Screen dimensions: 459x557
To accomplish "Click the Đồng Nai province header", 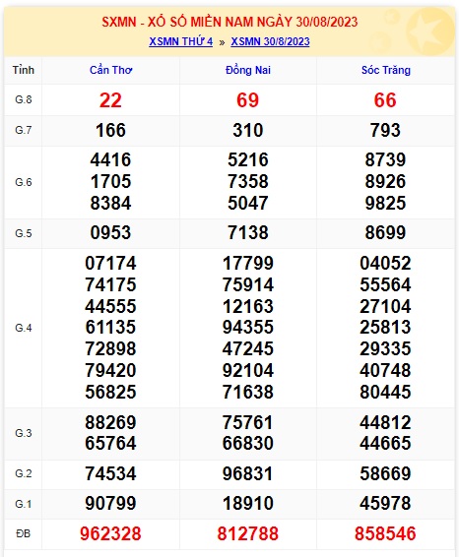I will tap(248, 70).
